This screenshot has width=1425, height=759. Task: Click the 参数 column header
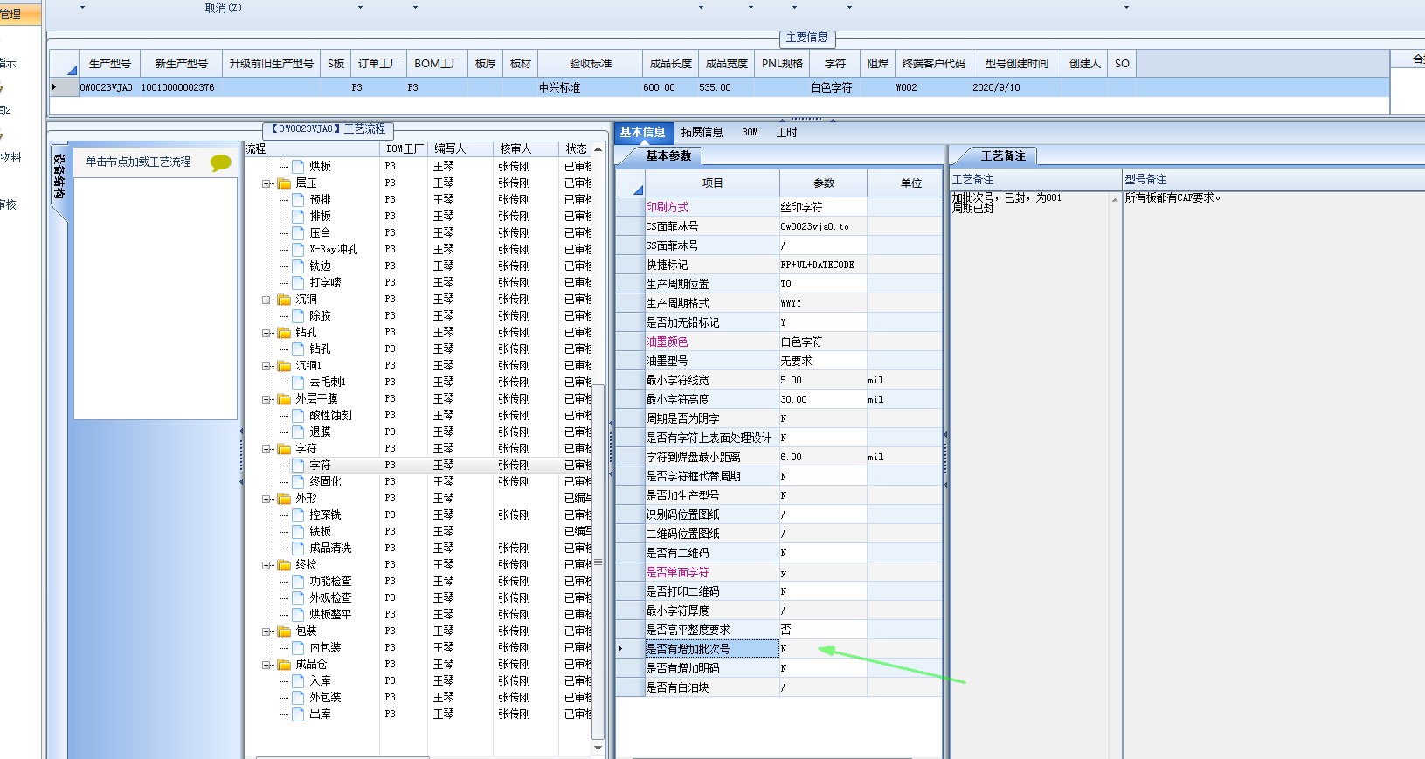tap(824, 183)
